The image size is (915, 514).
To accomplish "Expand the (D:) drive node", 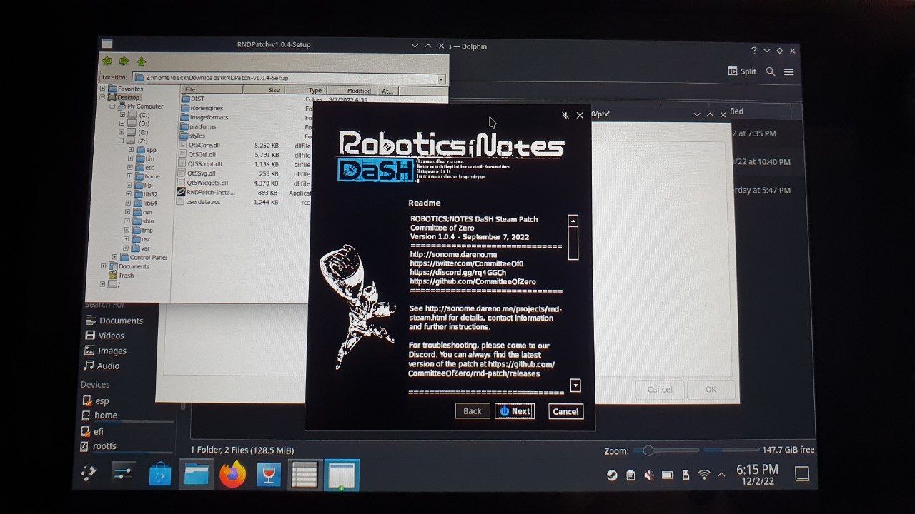I will tap(122, 124).
